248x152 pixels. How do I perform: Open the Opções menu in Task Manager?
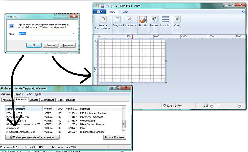(x=18, y=94)
